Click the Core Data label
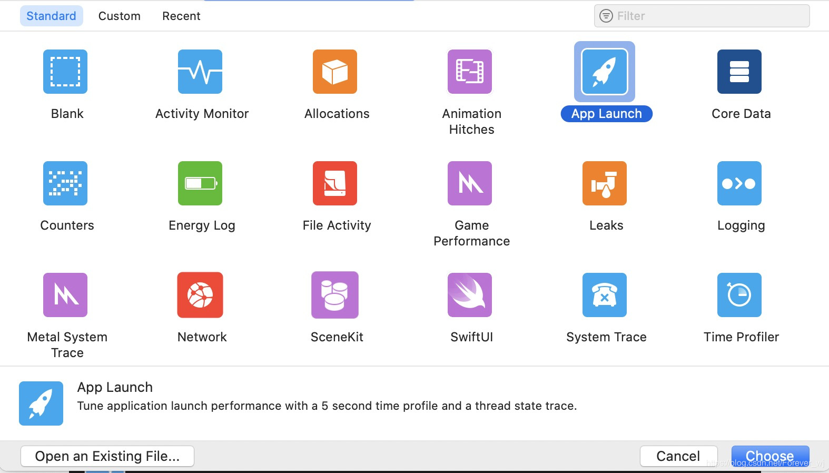829x473 pixels. coord(741,114)
